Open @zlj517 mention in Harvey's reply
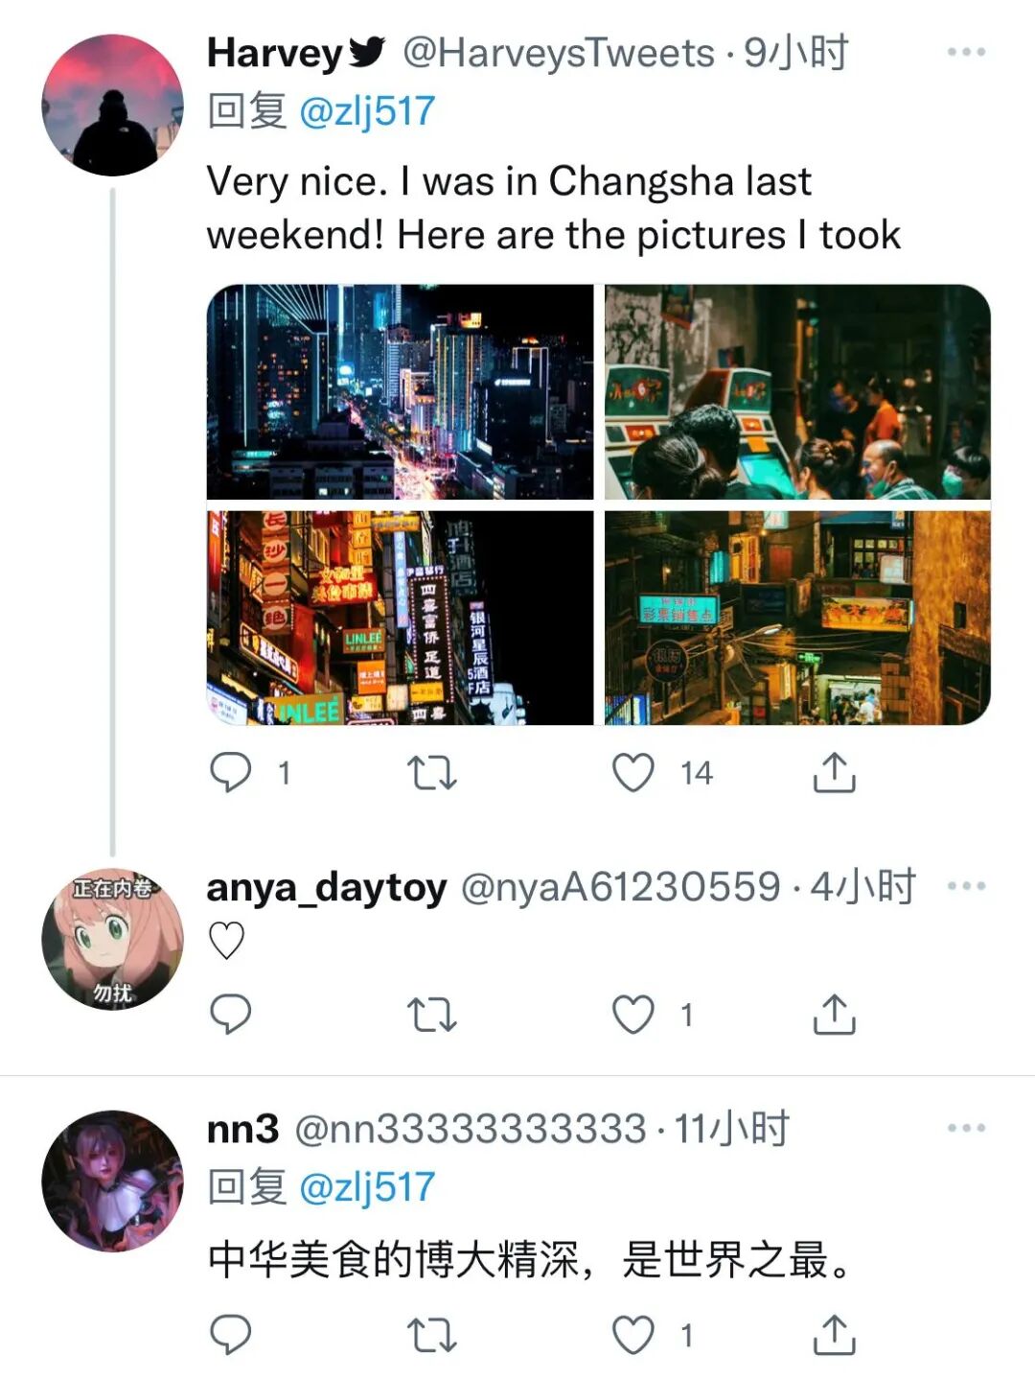This screenshot has width=1035, height=1380. [x=367, y=112]
